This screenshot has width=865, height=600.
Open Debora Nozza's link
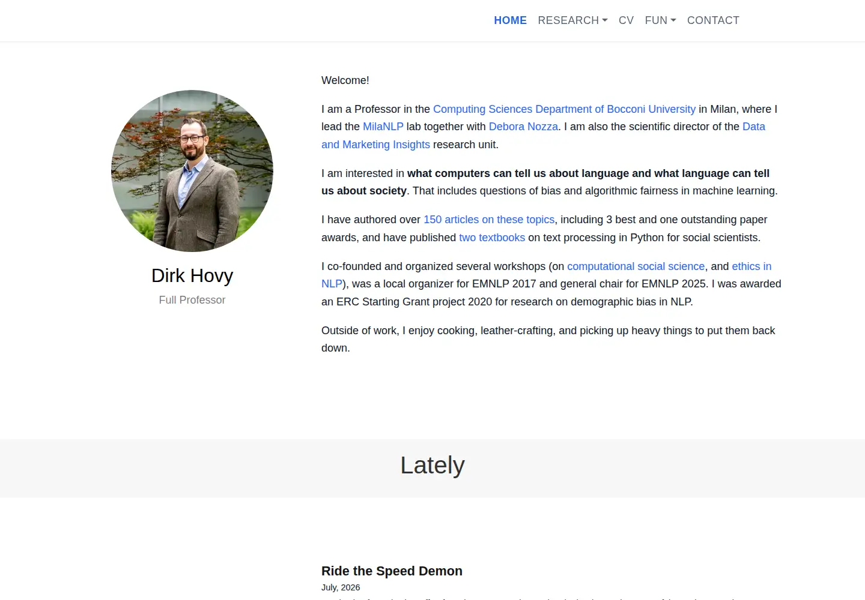click(x=523, y=127)
